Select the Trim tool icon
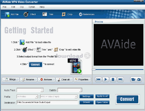The height and width of the screenshot is (111, 145). pyautogui.click(x=45, y=14)
